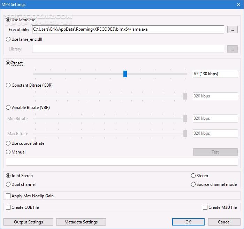
Task: Enable the Use source bitrate option
Action: point(8,143)
